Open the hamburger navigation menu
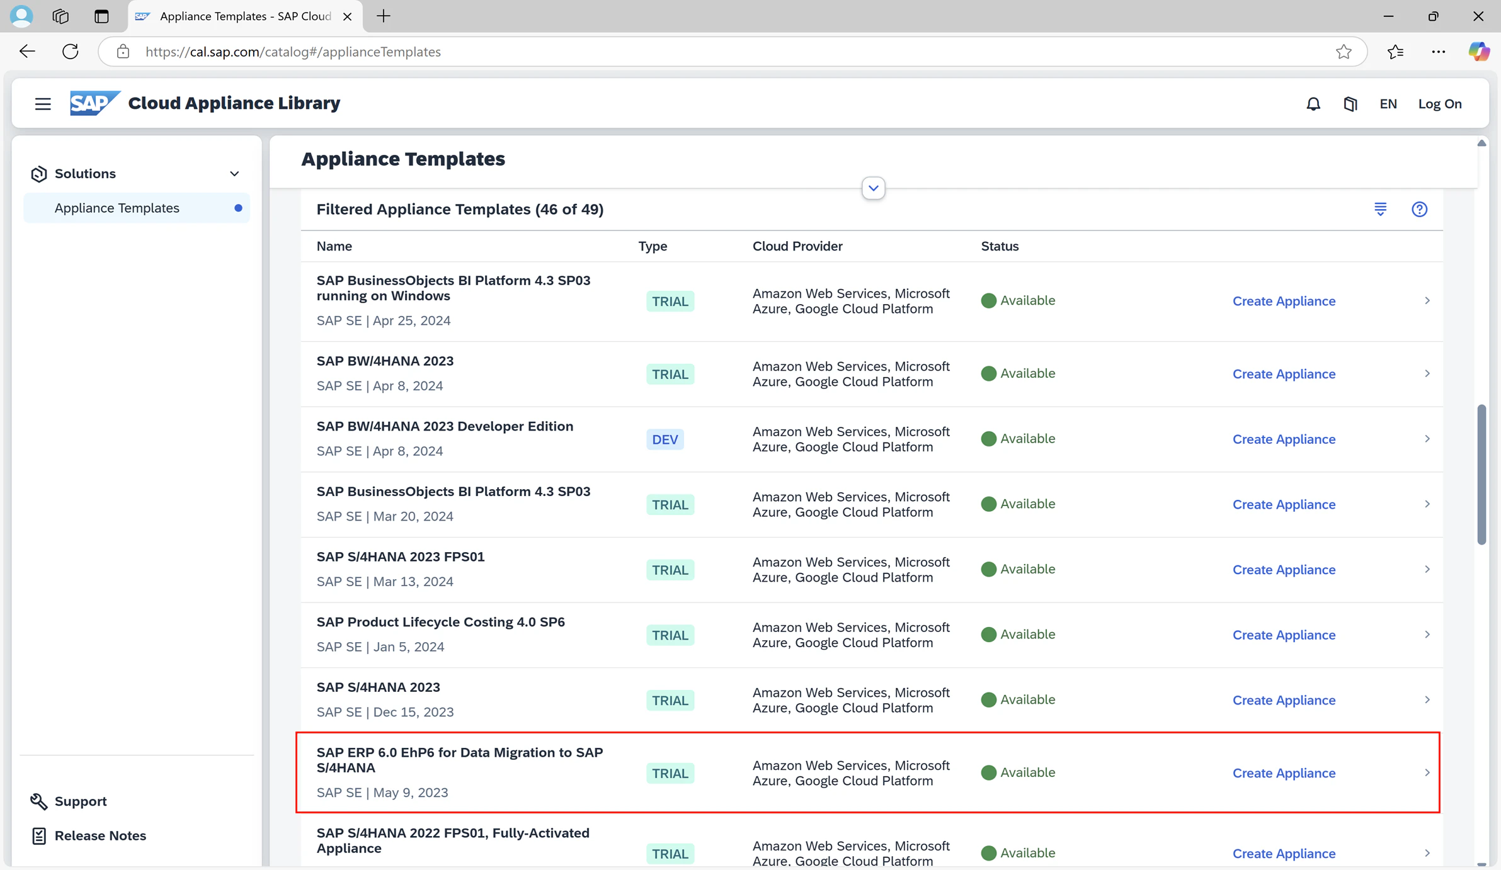 pos(43,104)
